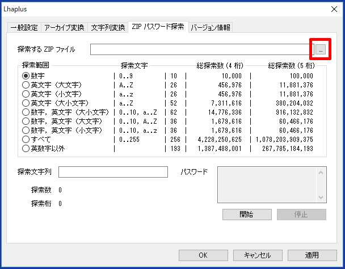Click the 0..255 search characters text
This screenshot has height=269, width=345.
tap(129, 140)
